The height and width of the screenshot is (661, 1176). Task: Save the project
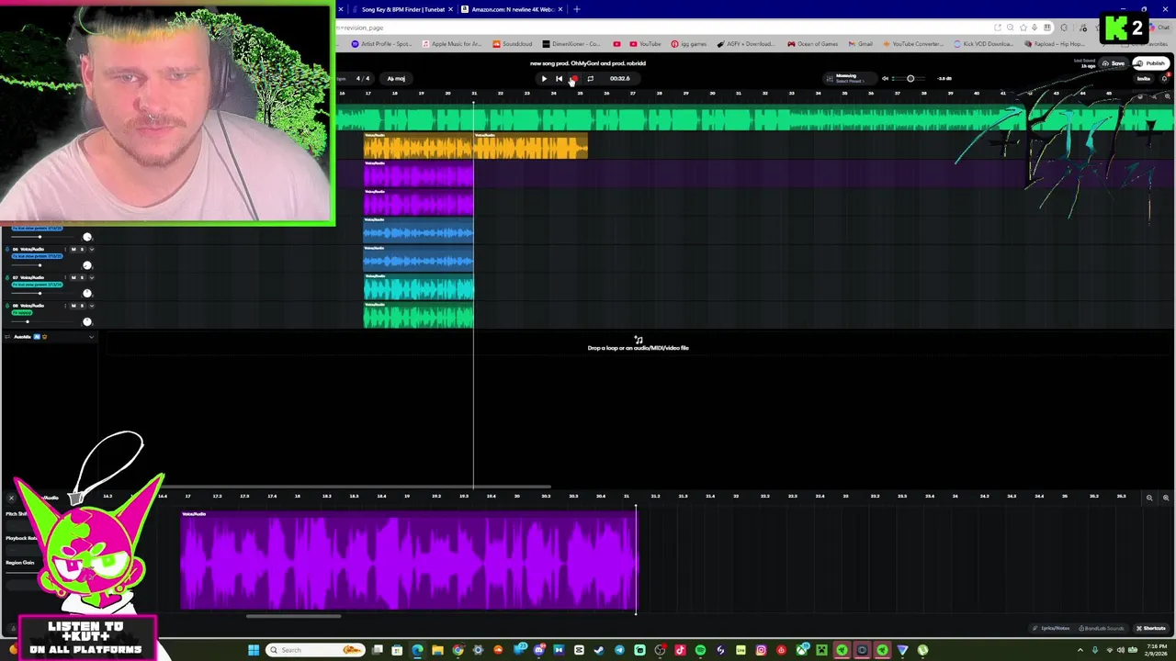[1114, 63]
